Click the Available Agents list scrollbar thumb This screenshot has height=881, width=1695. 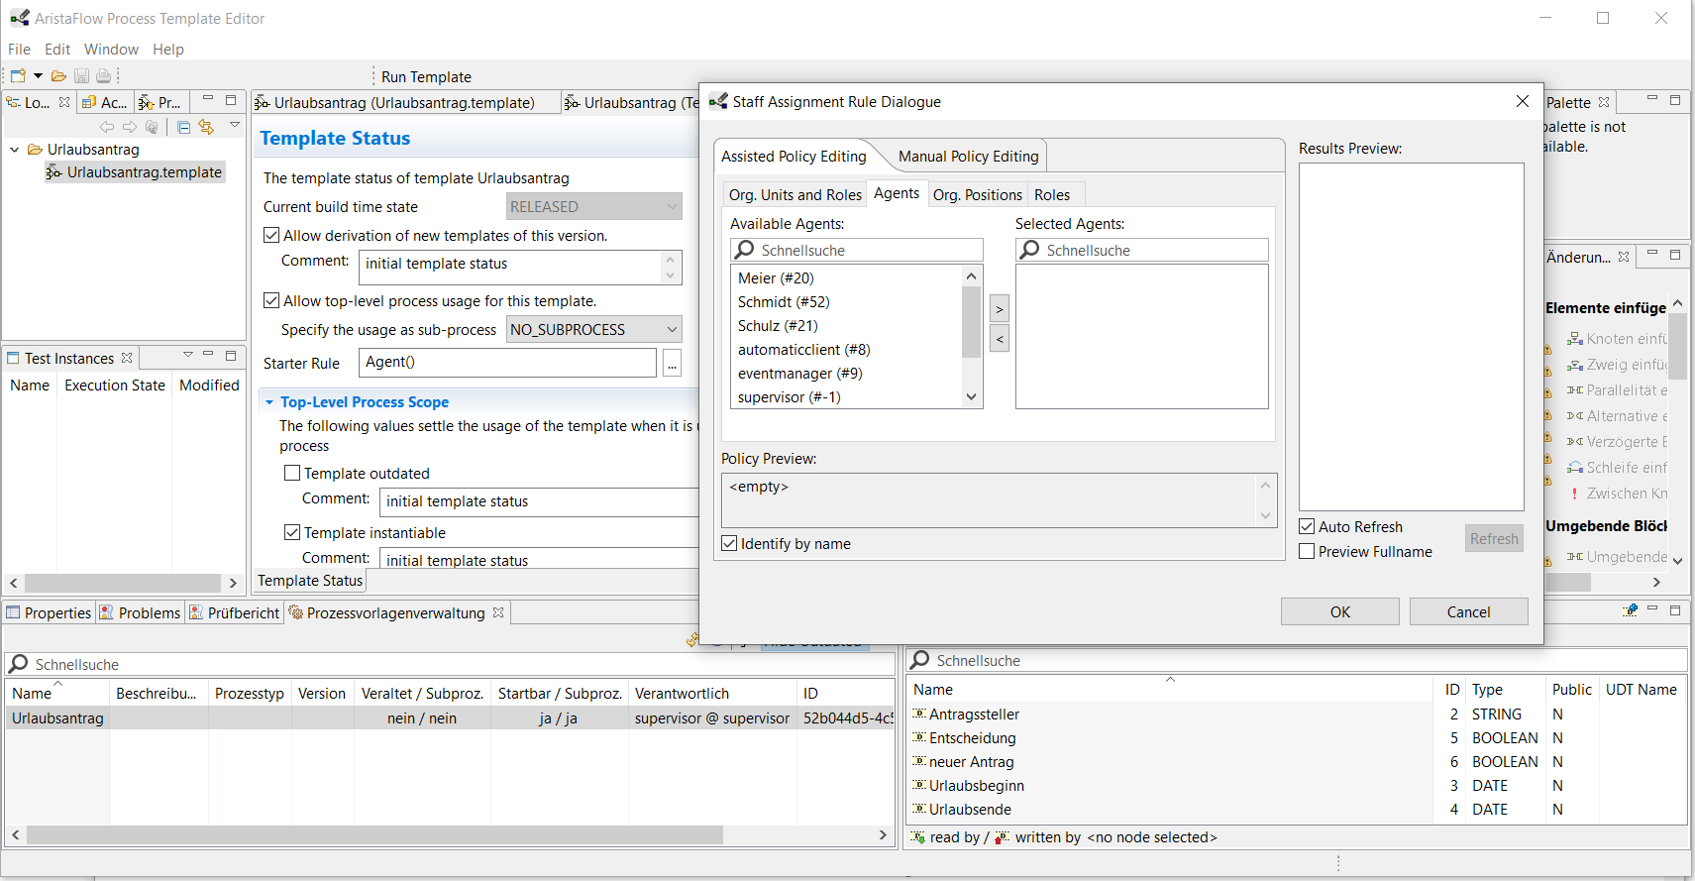(x=971, y=321)
